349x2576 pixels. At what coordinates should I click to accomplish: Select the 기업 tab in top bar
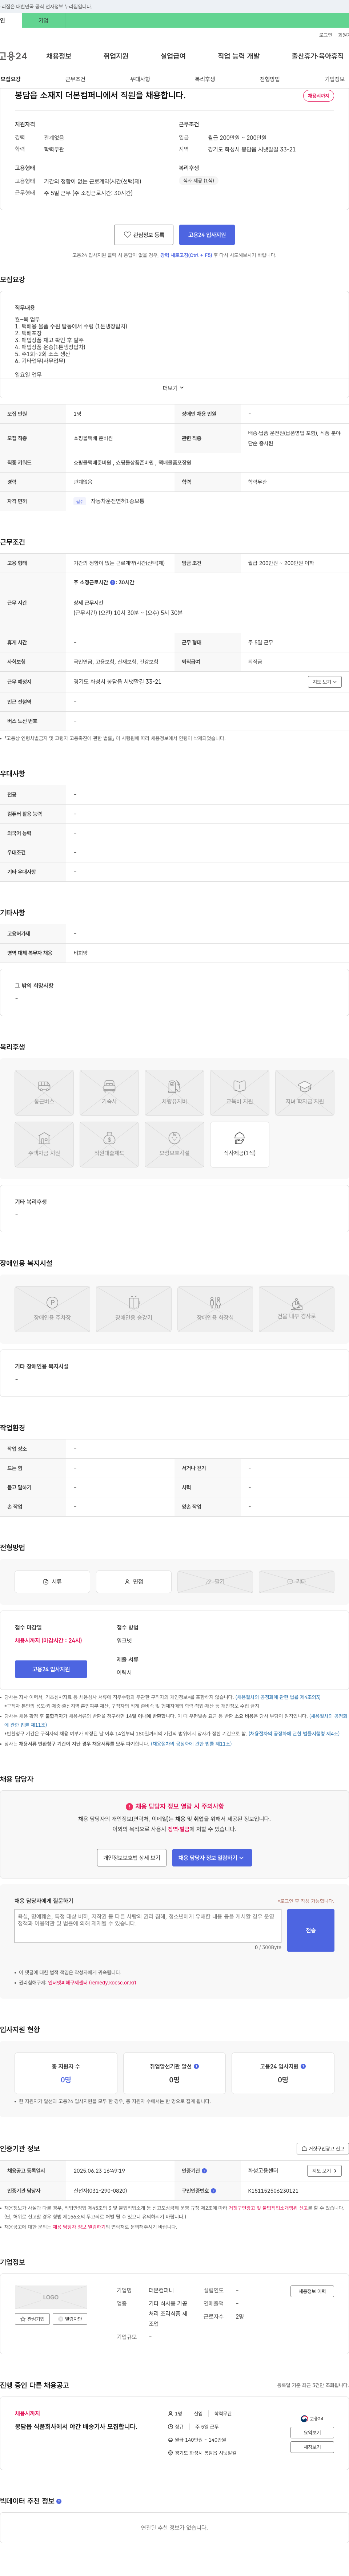(x=43, y=20)
